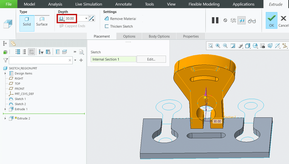Open the depth value dropdown arrow
289x164 pixels.
click(x=86, y=18)
